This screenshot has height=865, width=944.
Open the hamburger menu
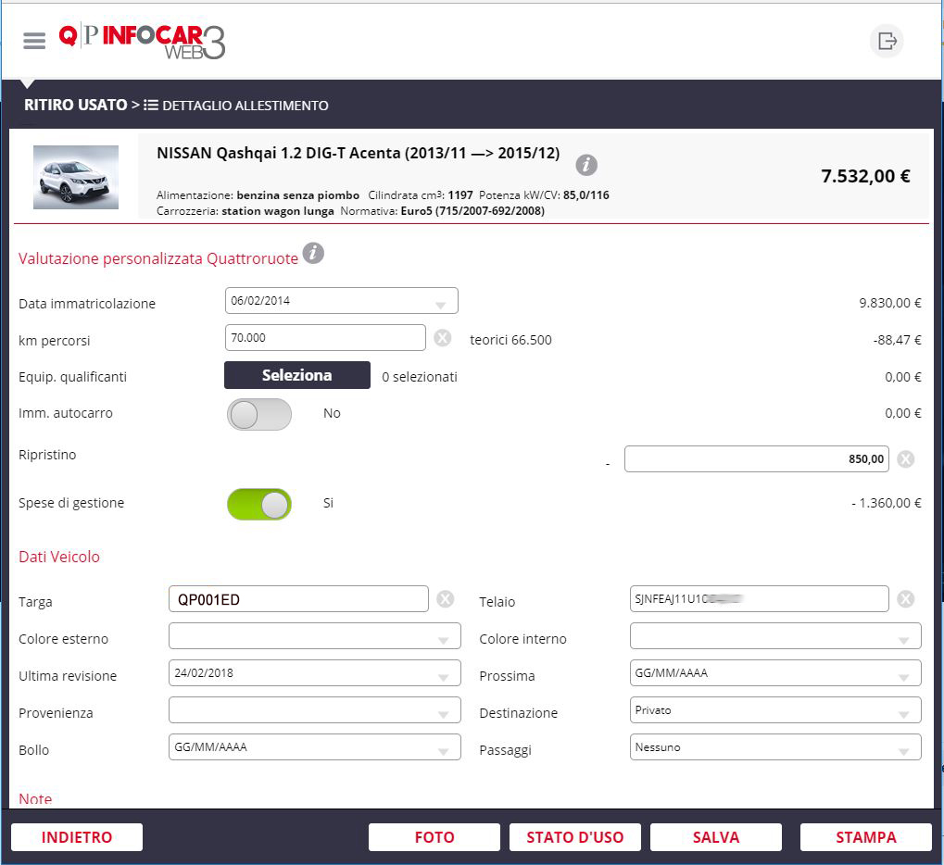click(x=34, y=41)
